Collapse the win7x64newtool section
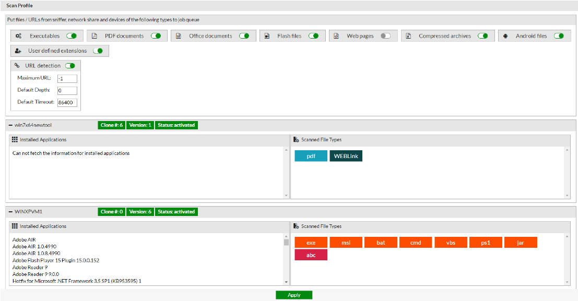Viewport: 578px width, 301px height. click(x=10, y=125)
